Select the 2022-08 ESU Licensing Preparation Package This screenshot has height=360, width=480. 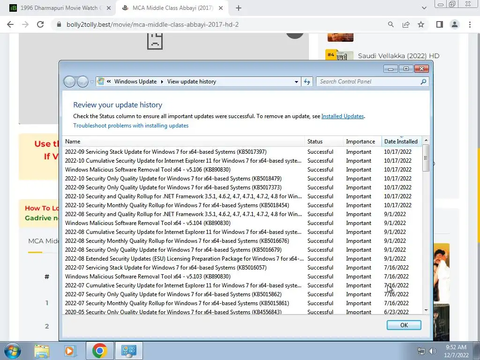tap(242, 259)
